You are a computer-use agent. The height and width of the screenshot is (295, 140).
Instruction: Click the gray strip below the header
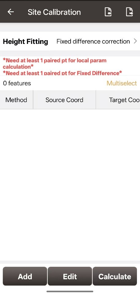[x=70, y=27]
